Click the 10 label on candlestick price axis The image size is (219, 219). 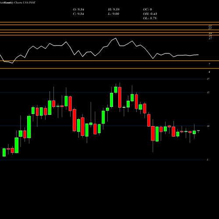click(208, 126)
